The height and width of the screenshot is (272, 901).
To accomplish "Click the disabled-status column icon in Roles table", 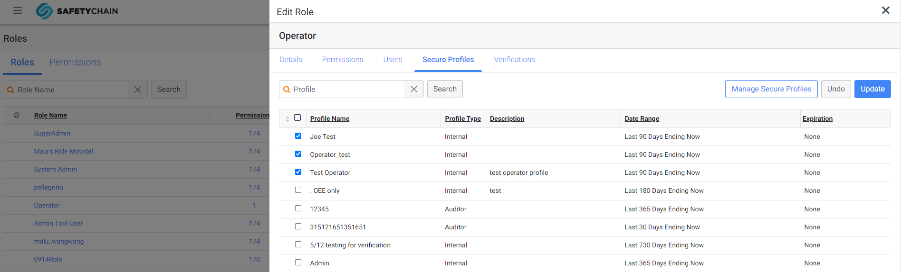I will [17, 115].
